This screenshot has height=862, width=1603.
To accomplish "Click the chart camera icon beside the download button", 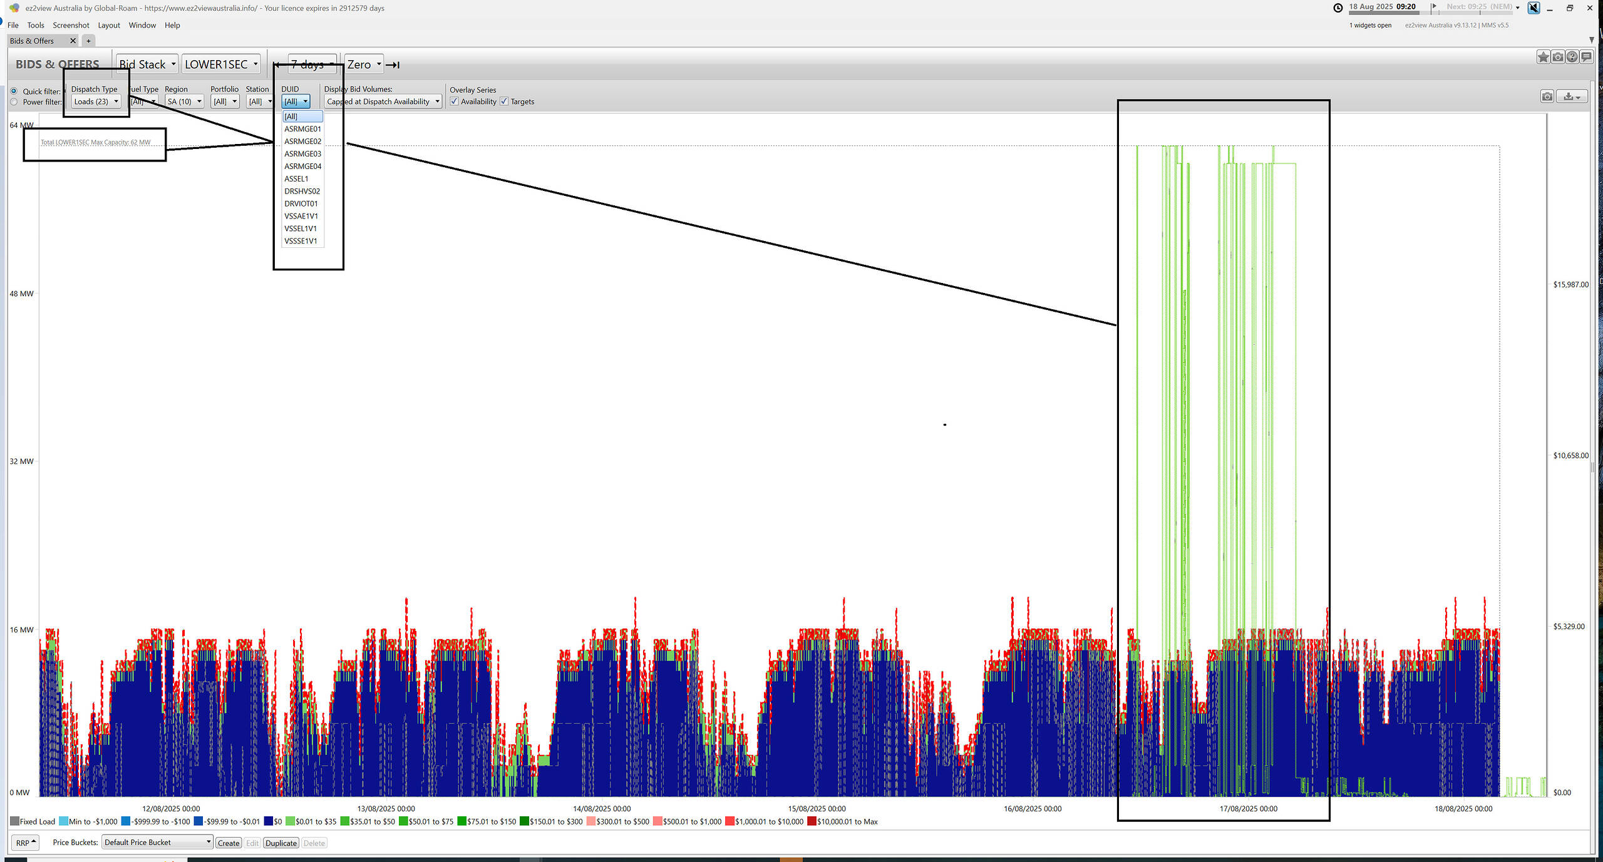I will click(x=1547, y=96).
